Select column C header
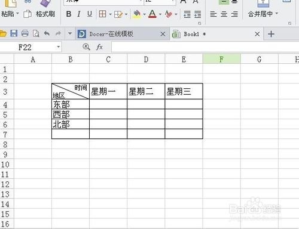This screenshot has width=299, height=229. pos(108,59)
